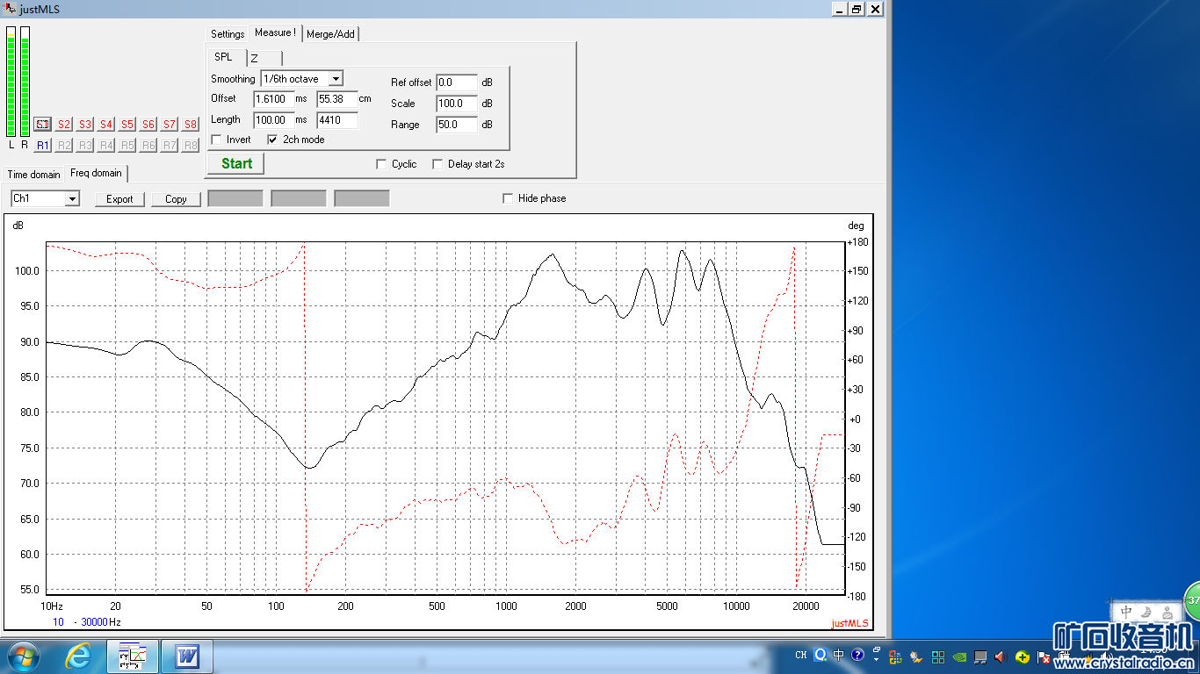The image size is (1200, 674).
Task: Switch to the Time domain tab
Action: pos(34,175)
